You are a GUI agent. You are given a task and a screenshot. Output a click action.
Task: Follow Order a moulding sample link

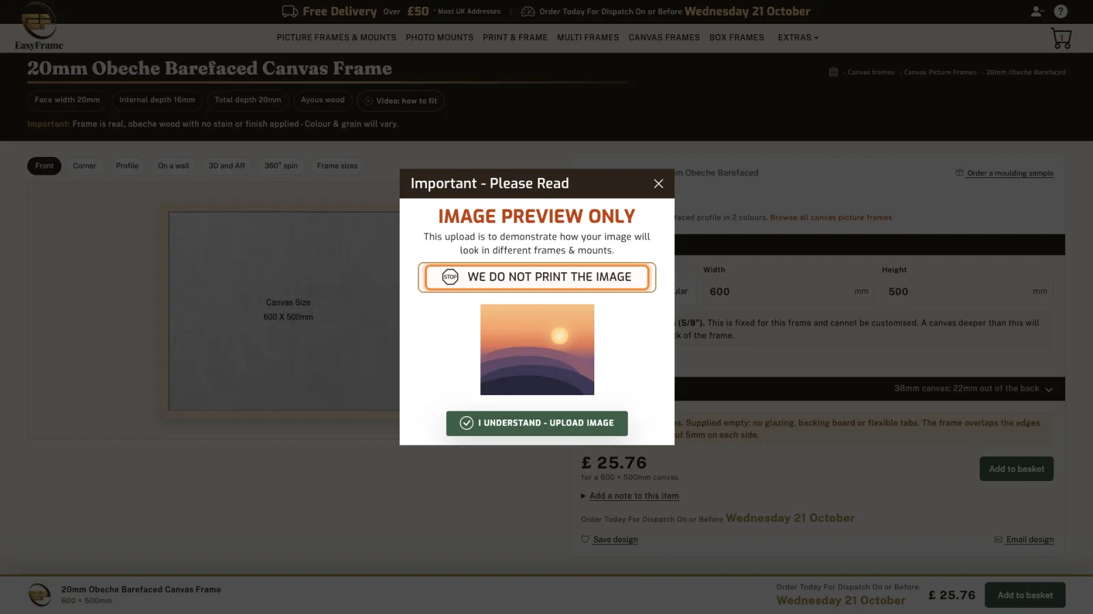click(1010, 173)
